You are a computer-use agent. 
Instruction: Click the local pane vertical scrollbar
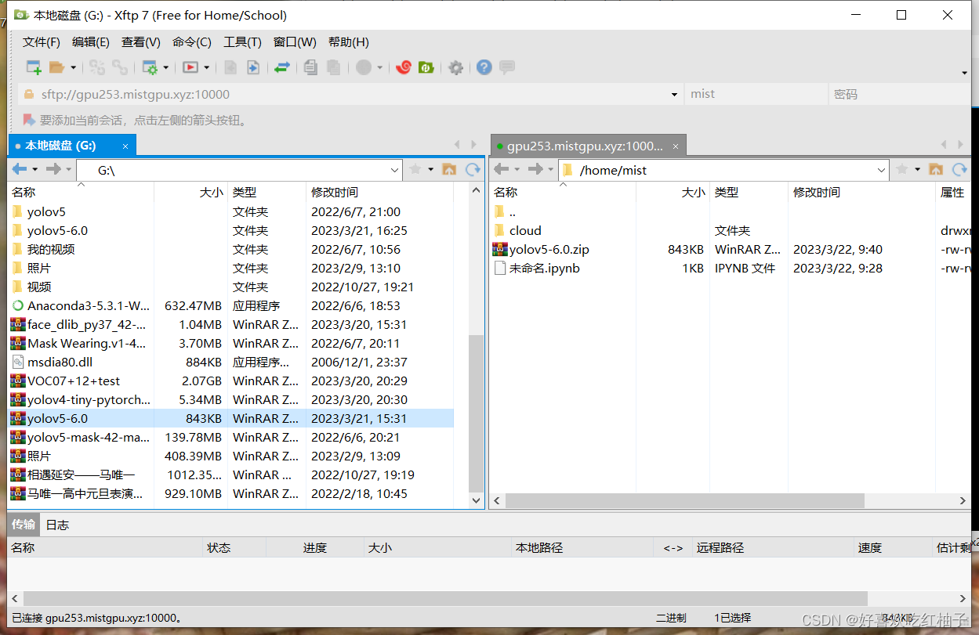(x=476, y=413)
